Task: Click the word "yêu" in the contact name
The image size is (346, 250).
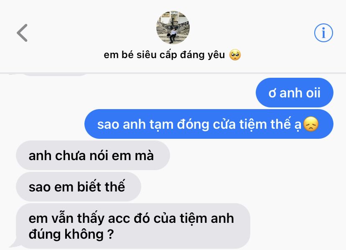Action: coord(216,55)
